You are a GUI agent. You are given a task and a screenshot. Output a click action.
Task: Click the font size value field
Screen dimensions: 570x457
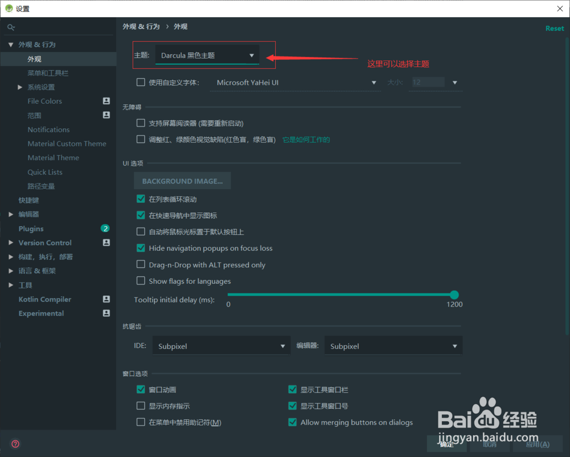(428, 83)
